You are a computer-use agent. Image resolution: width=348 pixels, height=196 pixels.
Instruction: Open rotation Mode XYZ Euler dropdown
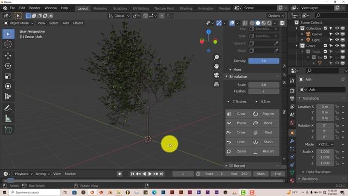pos(325,144)
